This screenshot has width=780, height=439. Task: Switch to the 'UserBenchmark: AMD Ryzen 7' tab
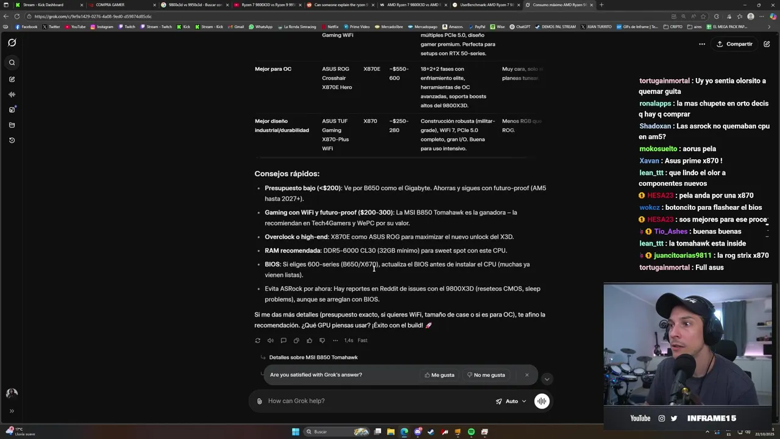tap(487, 5)
